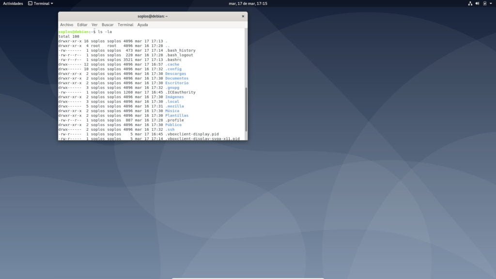The height and width of the screenshot is (279, 496).
Task: Click the .profile file name
Action: click(x=174, y=120)
